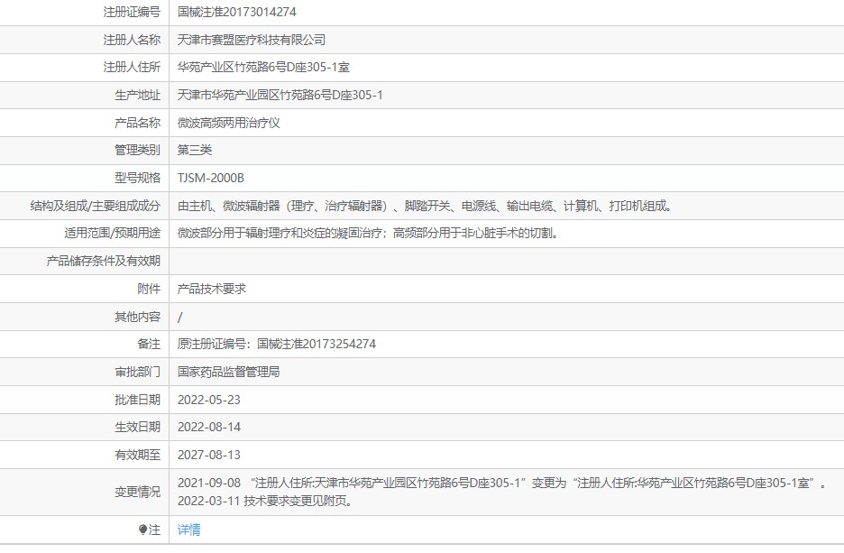
Task: Click the 变更情况 label
Action: click(137, 493)
